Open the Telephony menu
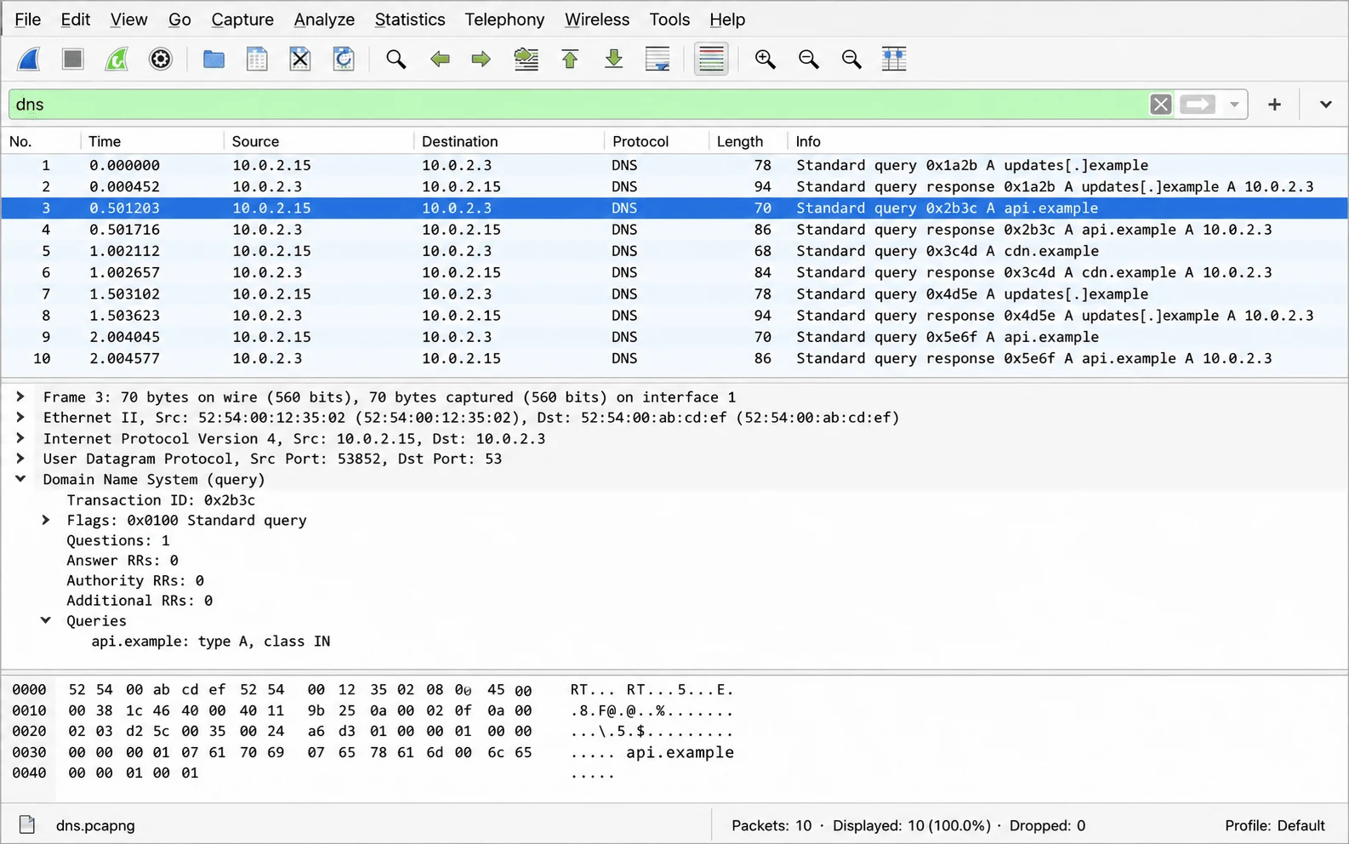The height and width of the screenshot is (844, 1349). 504,20
